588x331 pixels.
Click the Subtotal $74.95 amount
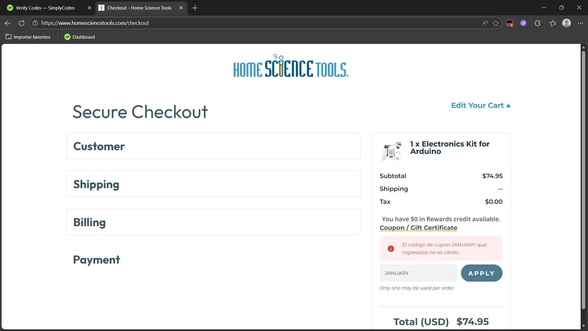tap(492, 176)
